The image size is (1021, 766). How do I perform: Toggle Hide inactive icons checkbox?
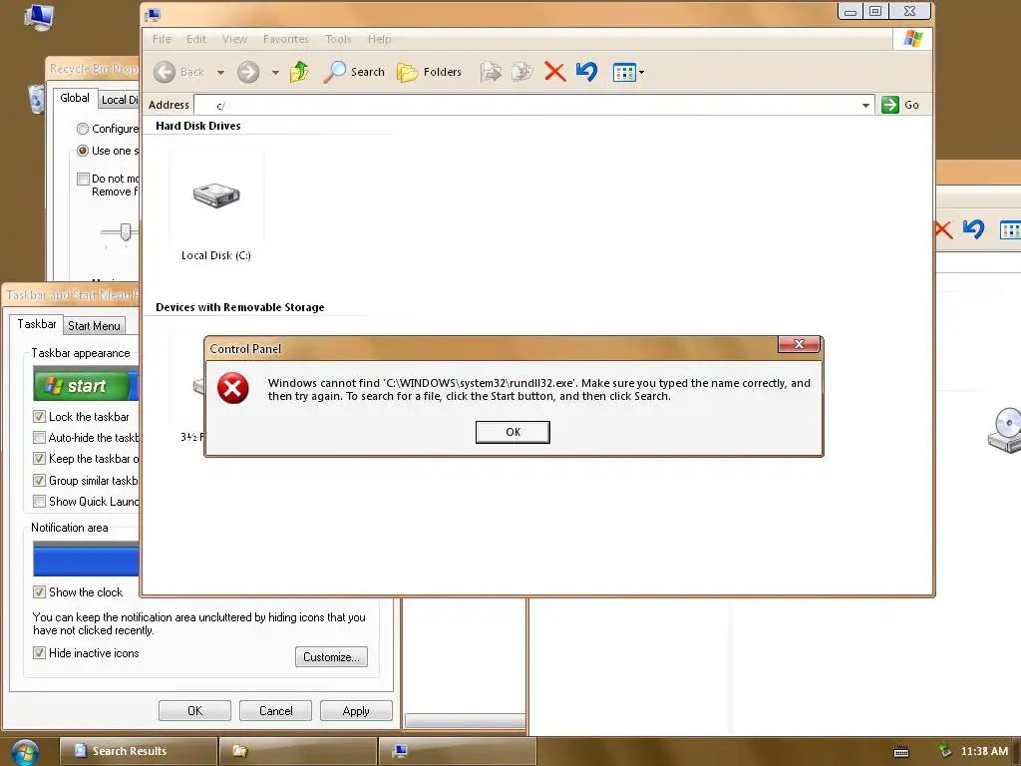[39, 652]
